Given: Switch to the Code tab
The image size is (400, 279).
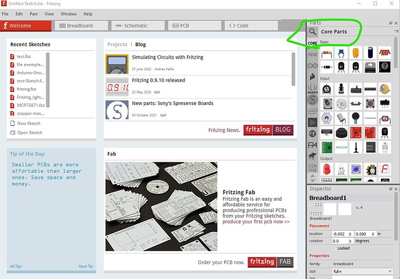Looking at the screenshot, I should (x=251, y=26).
